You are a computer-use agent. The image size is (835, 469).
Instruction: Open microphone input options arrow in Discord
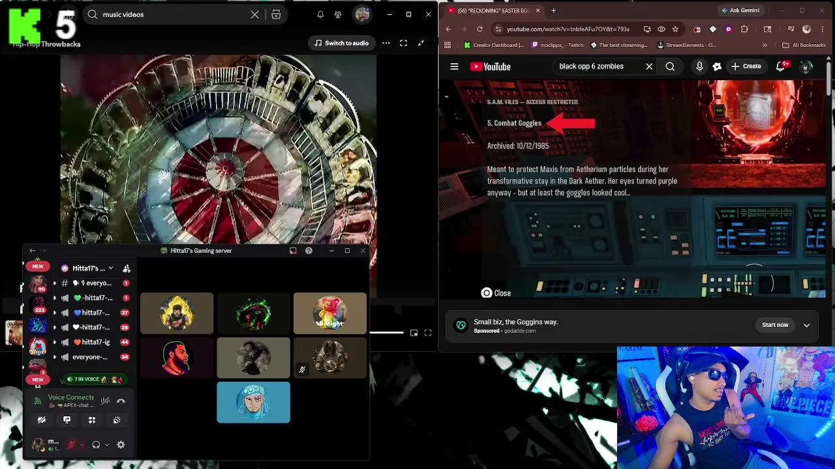82,445
